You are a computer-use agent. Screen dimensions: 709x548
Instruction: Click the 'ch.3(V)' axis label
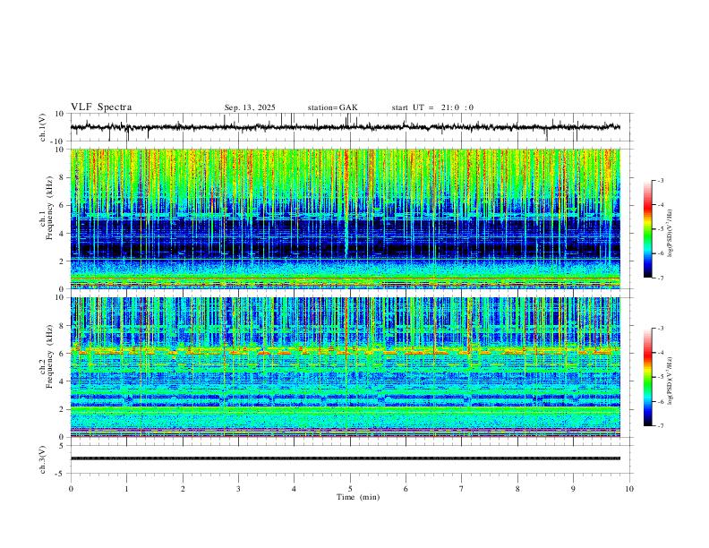point(43,459)
